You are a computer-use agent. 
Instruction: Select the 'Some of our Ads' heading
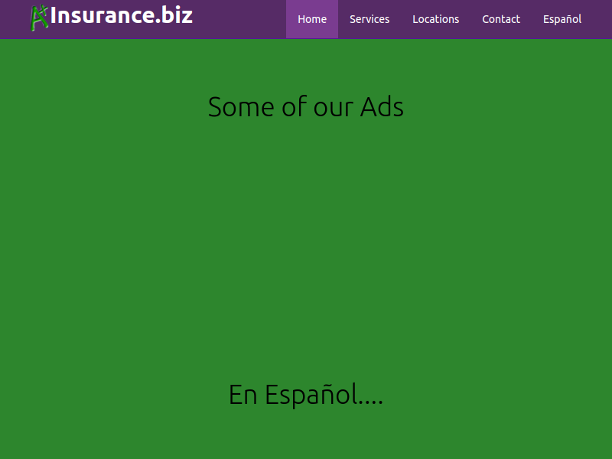pos(305,106)
